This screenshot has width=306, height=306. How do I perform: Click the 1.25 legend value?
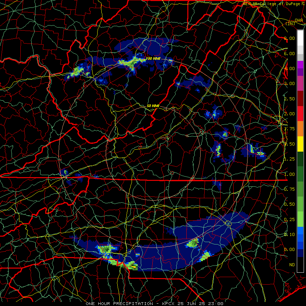[289, 159]
